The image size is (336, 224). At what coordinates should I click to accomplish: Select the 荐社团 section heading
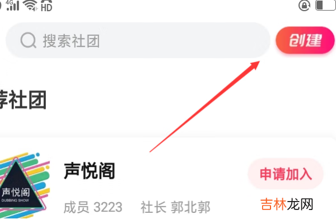click(22, 100)
